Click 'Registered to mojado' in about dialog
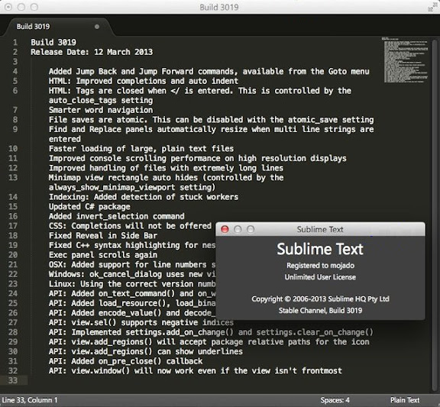Viewport: 440px width, 407px height. click(320, 266)
